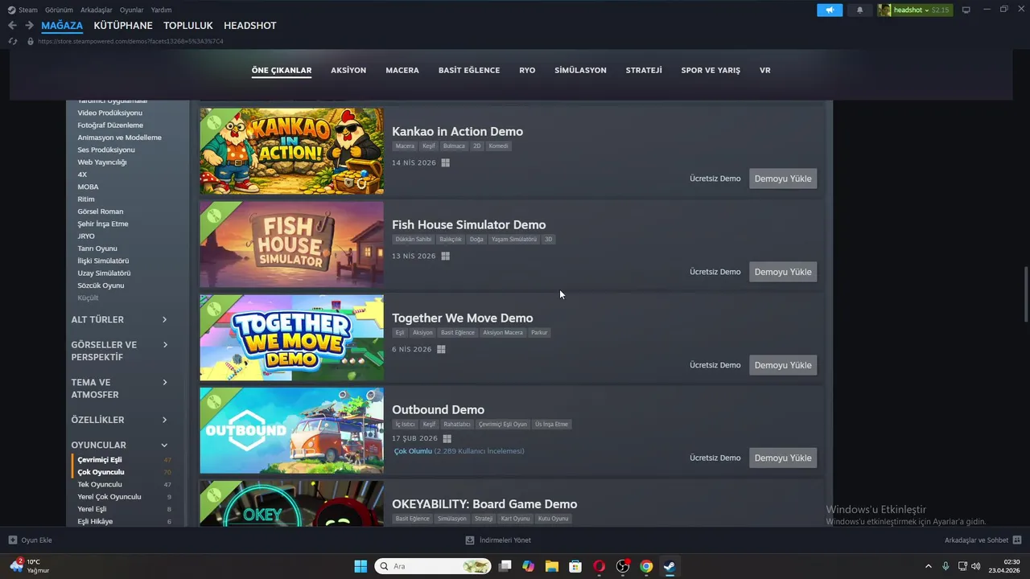Click Windows platform icon for Fish House demo
Image resolution: width=1030 pixels, height=579 pixels.
pos(445,256)
